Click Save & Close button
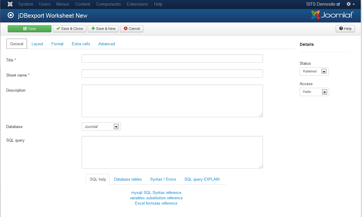Viewport: 362px width, 217px height. (70, 29)
